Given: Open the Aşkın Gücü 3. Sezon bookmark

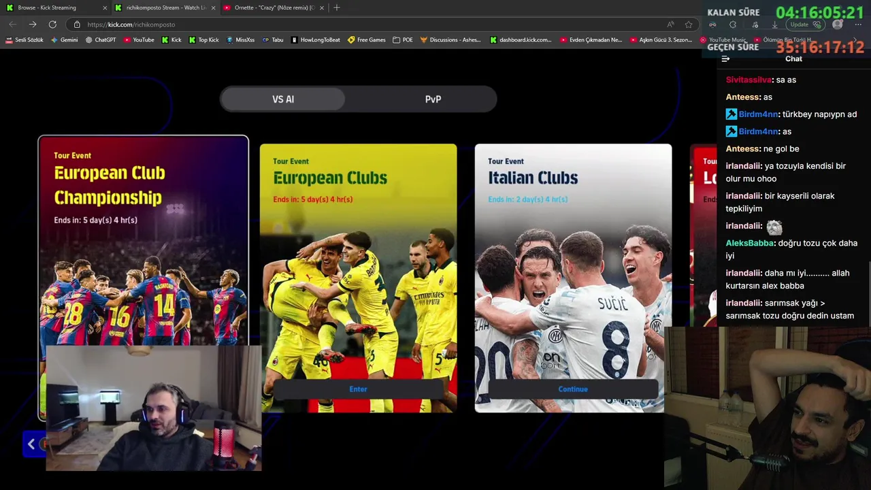Looking at the screenshot, I should pos(661,40).
